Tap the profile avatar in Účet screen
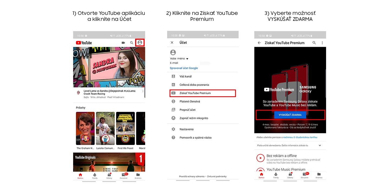The width and height of the screenshot is (390, 192). click(173, 52)
